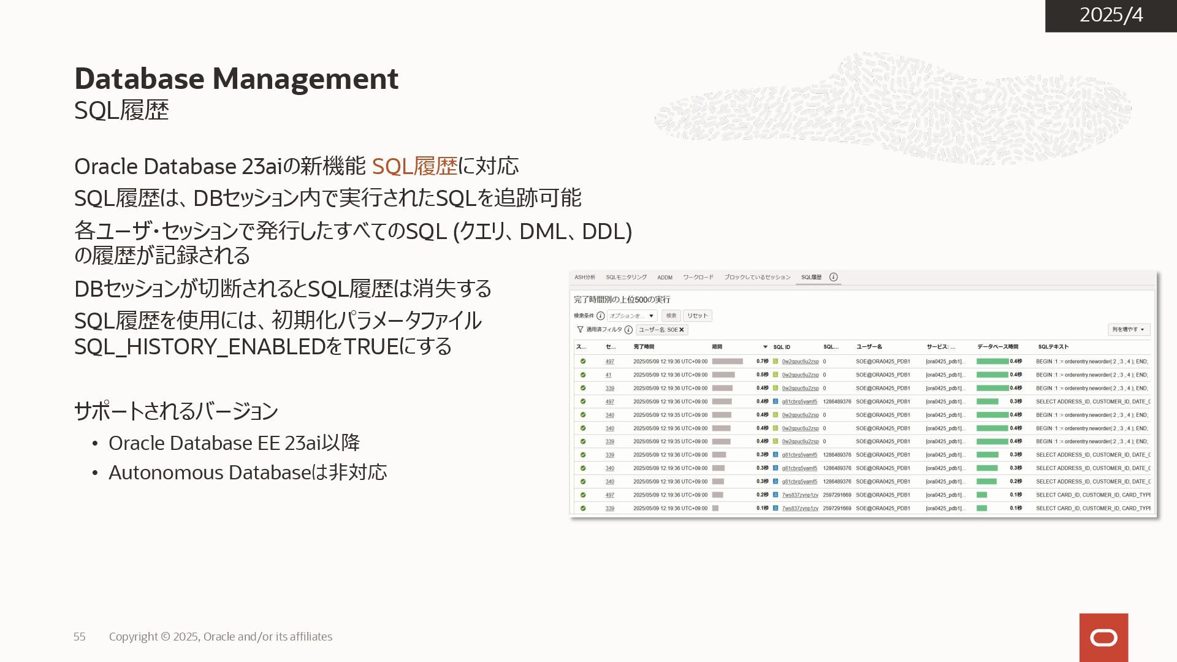The width and height of the screenshot is (1177, 662).
Task: Open session 497 link in 0.7秒 row
Action: tap(609, 362)
